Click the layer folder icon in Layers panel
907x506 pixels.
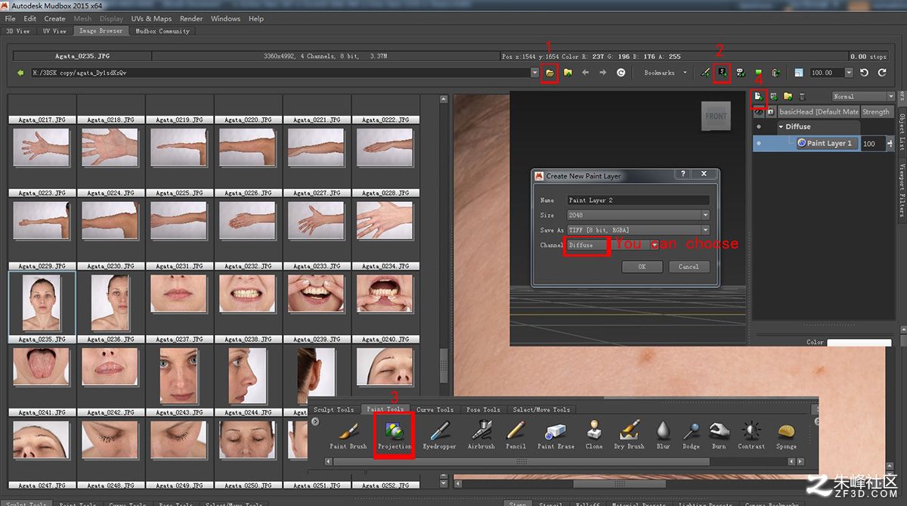pyautogui.click(x=788, y=96)
